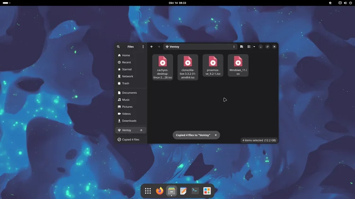The width and height of the screenshot is (355, 199).
Task: Open the software store from the dock
Action: pyautogui.click(x=207, y=191)
